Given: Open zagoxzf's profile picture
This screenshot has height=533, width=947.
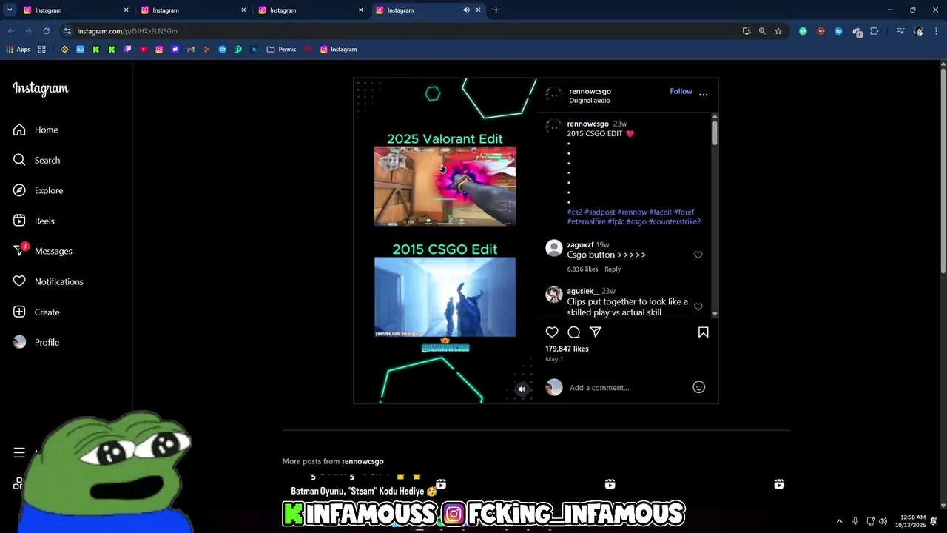Looking at the screenshot, I should (x=554, y=248).
